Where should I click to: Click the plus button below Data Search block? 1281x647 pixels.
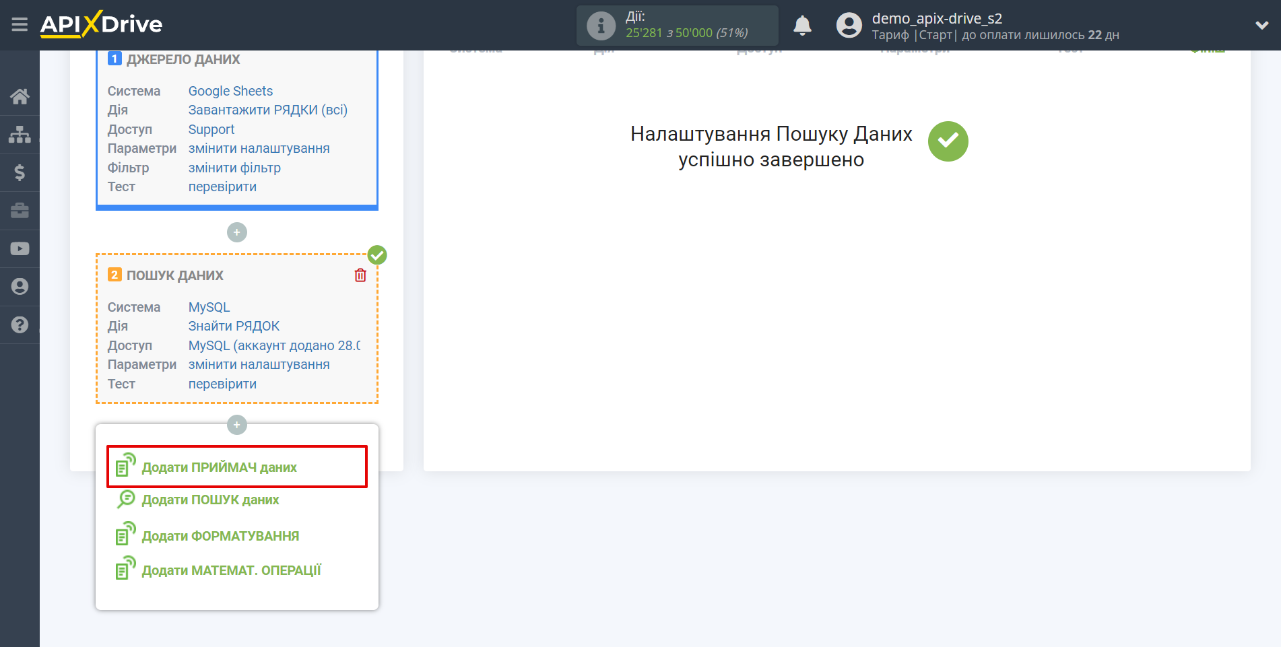237,425
